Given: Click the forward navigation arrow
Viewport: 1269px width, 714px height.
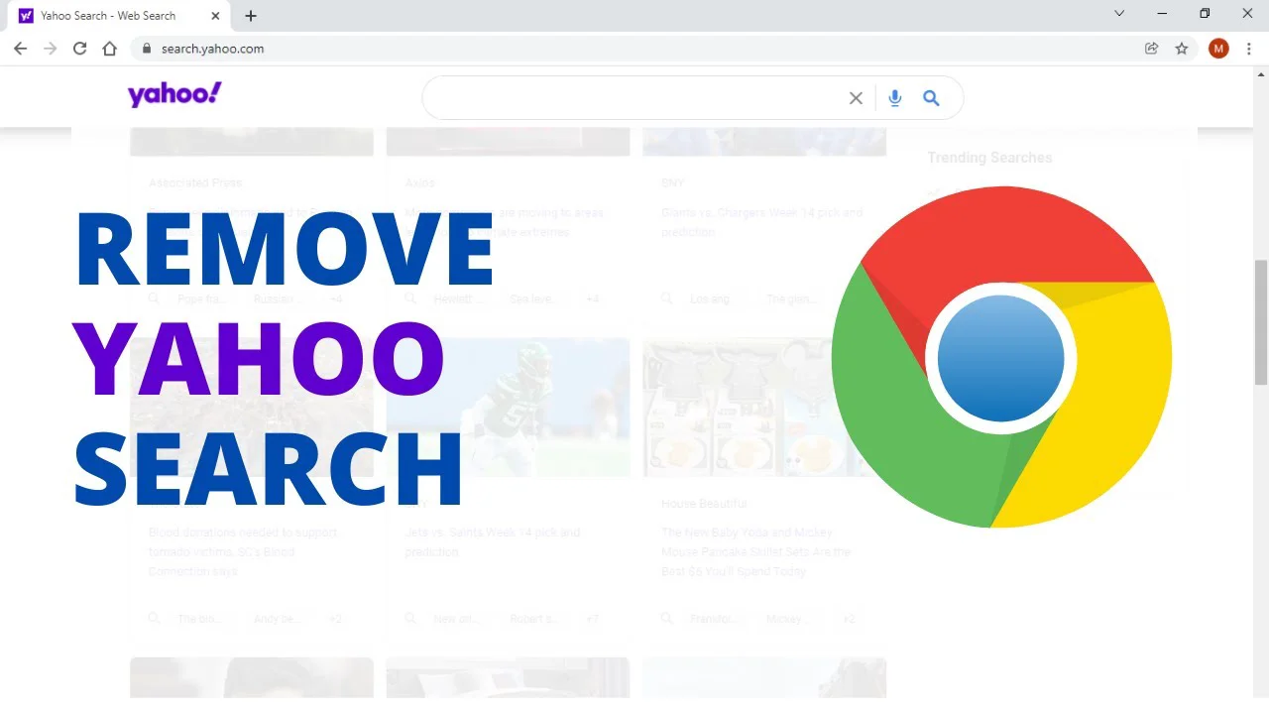Looking at the screenshot, I should click(x=51, y=49).
